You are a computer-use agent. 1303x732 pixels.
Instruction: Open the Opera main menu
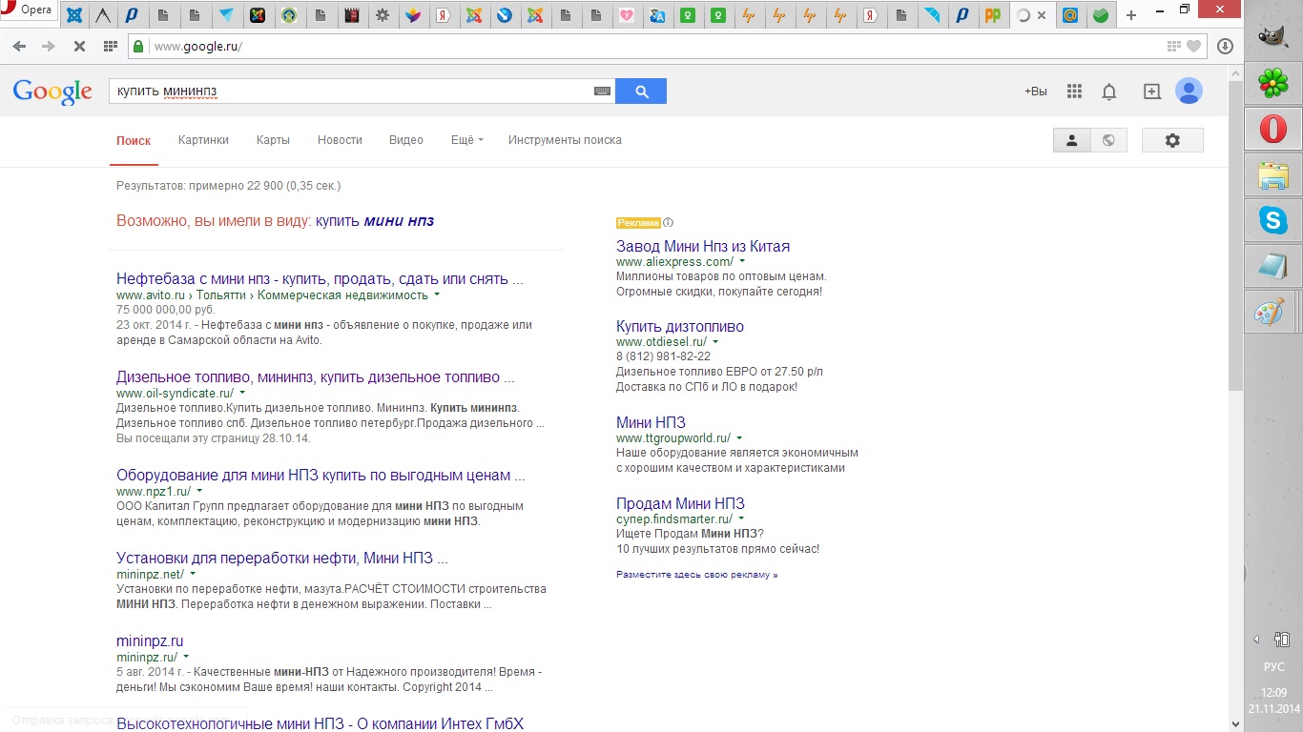(29, 10)
